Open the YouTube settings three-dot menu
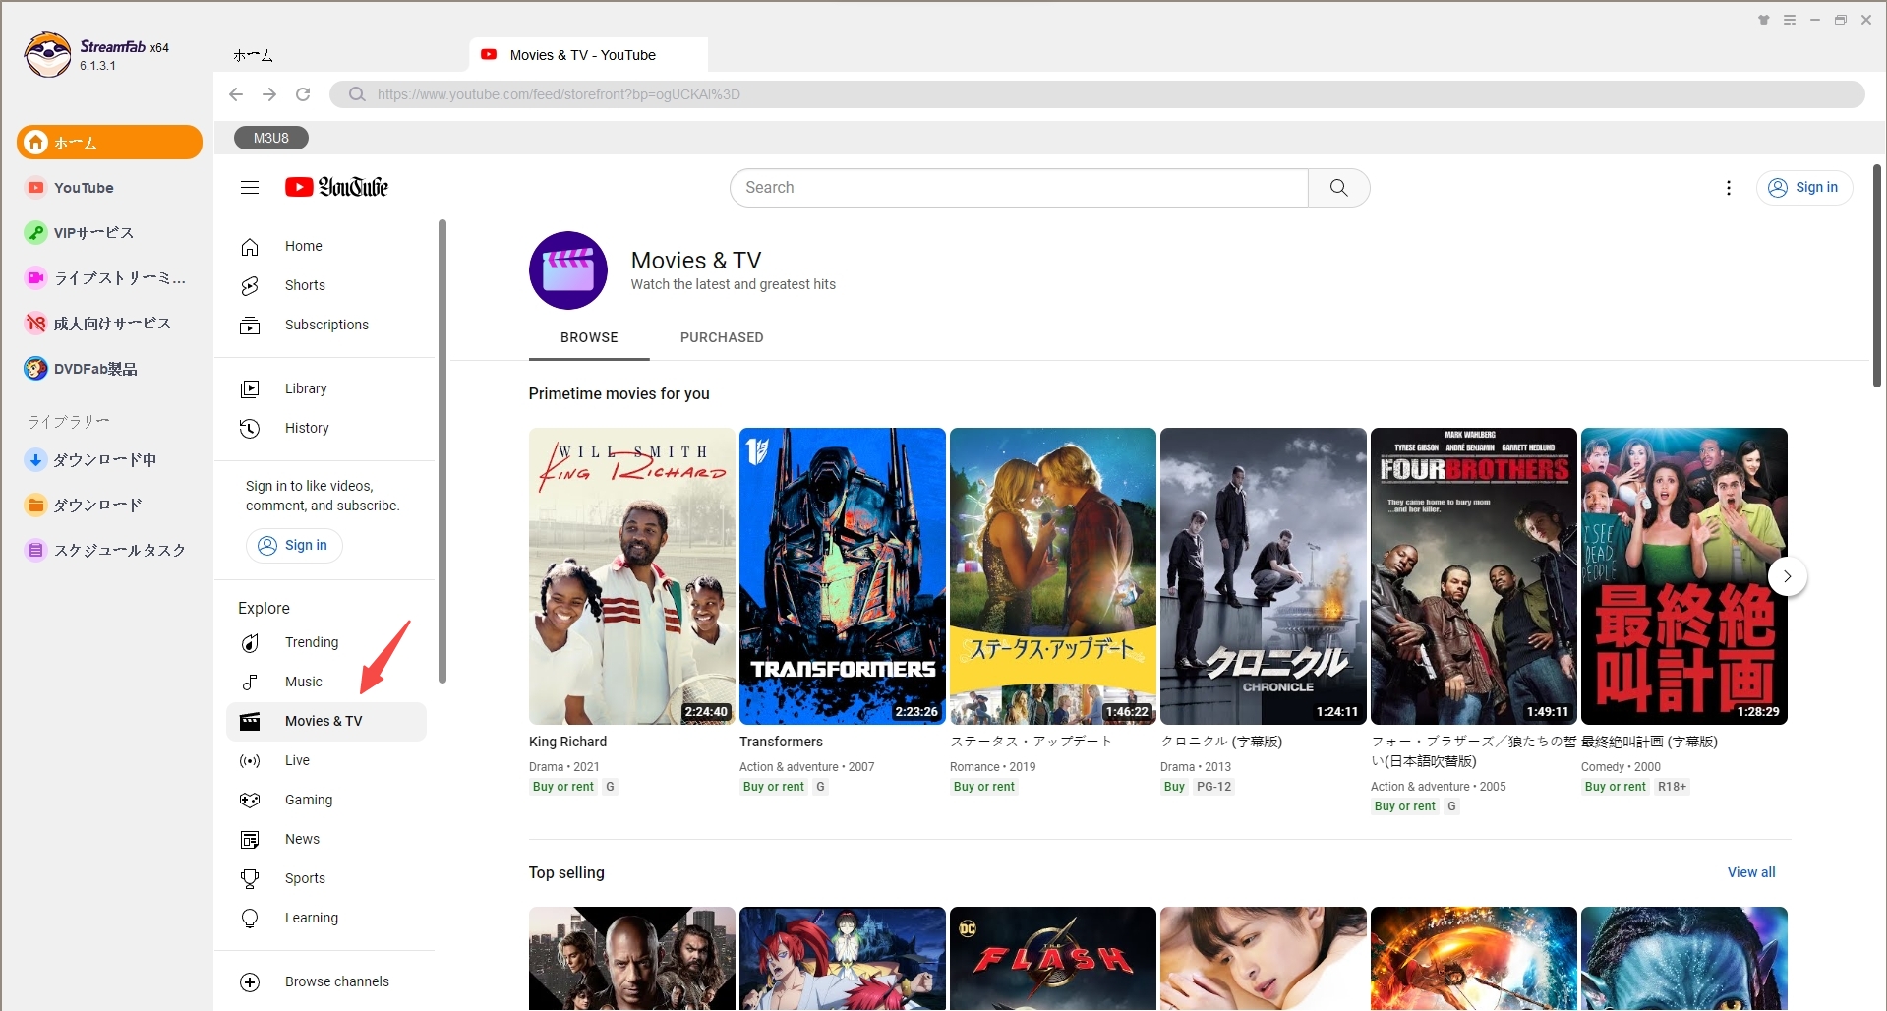Image resolution: width=1887 pixels, height=1011 pixels. (1729, 187)
